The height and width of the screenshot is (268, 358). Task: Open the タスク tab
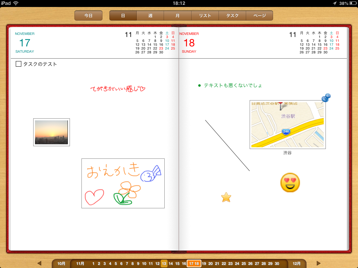point(232,16)
